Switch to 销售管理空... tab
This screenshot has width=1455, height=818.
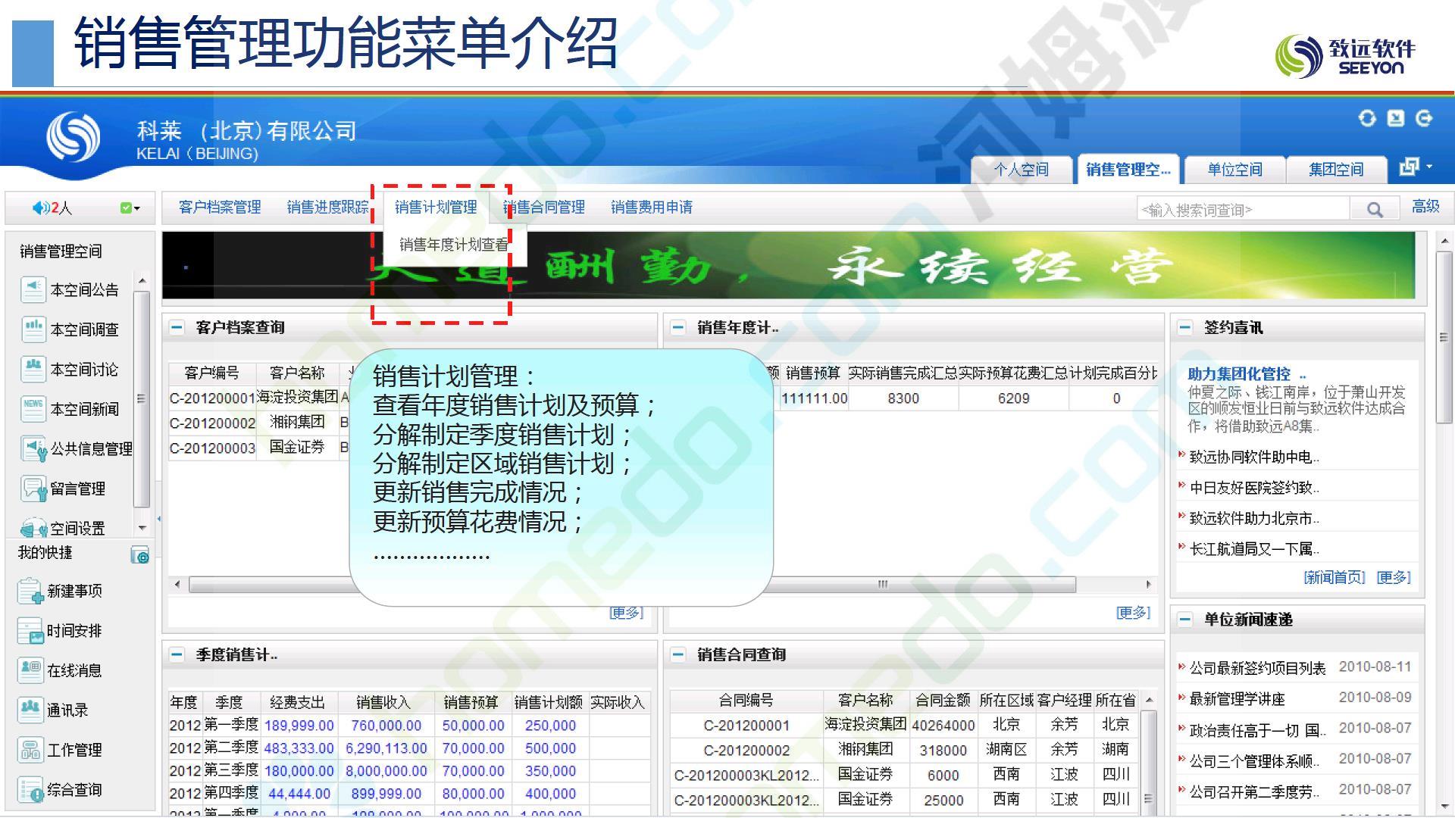point(1128,170)
